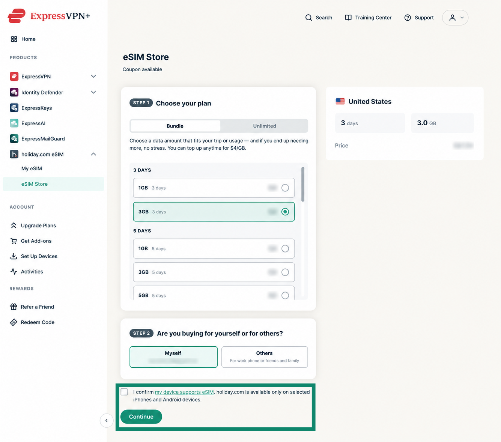Click the 3.0 GB summary box
The image size is (501, 442).
(x=442, y=123)
